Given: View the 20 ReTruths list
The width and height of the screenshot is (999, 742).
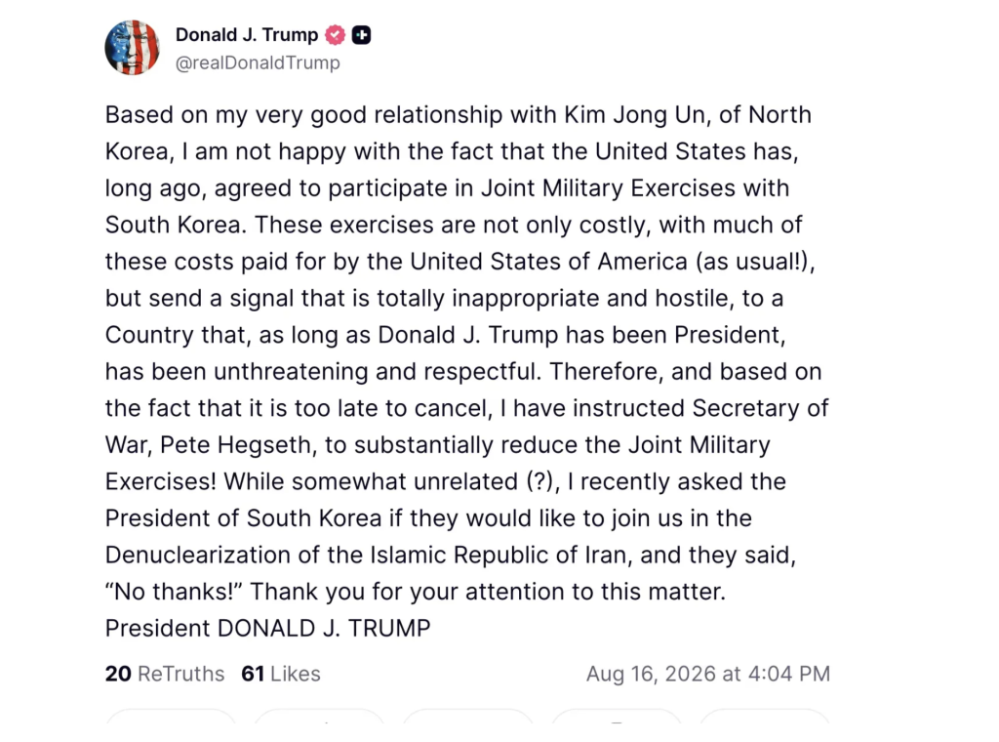Looking at the screenshot, I should coord(165,674).
